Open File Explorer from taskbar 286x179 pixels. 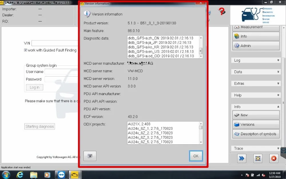pos(34,175)
